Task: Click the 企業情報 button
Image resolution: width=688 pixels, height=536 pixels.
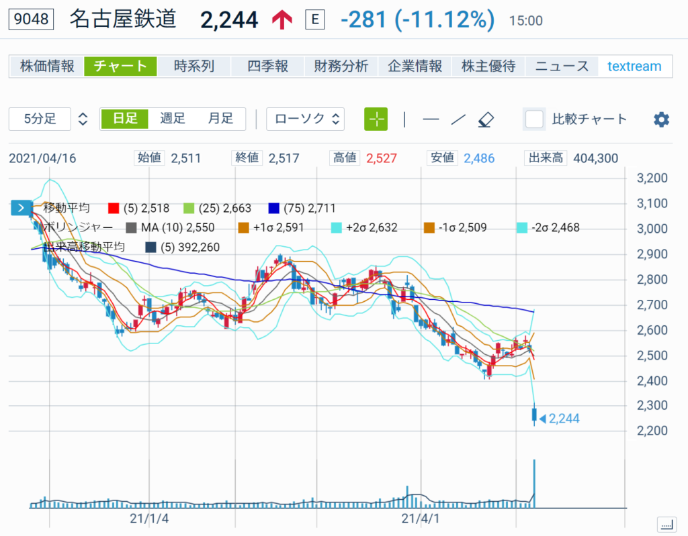Action: coord(415,66)
